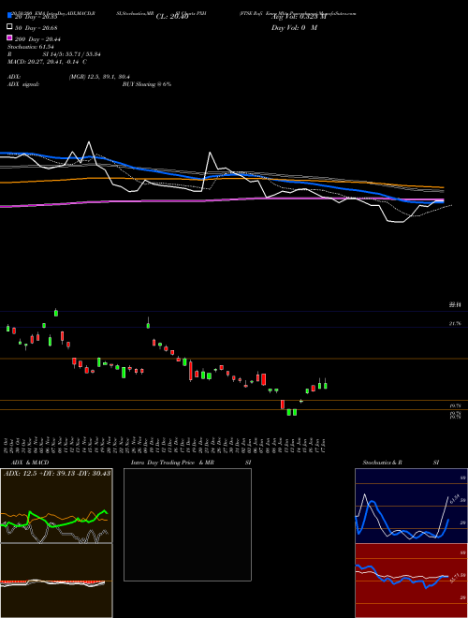Click 'Intra Day Trading Price & MR' title
Screen dimensions: 468x618
[x=172, y=463]
